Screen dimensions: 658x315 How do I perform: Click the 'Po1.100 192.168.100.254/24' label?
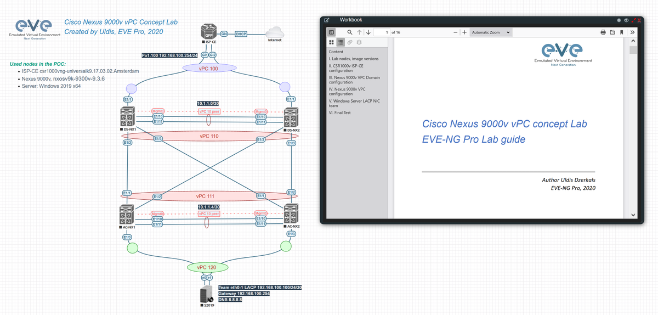click(x=170, y=55)
